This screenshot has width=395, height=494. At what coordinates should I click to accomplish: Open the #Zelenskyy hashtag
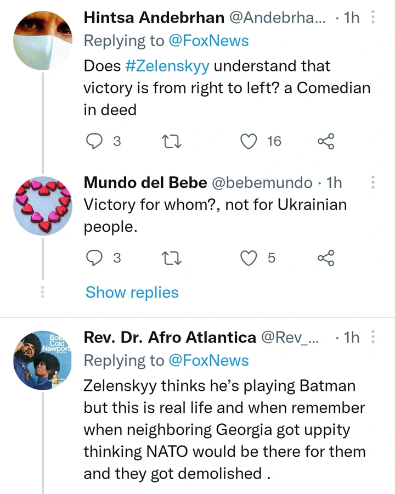(167, 66)
